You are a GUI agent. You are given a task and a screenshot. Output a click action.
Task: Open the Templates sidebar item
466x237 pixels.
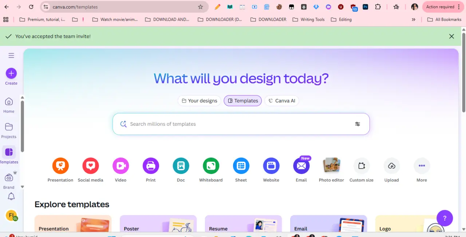coord(9,155)
